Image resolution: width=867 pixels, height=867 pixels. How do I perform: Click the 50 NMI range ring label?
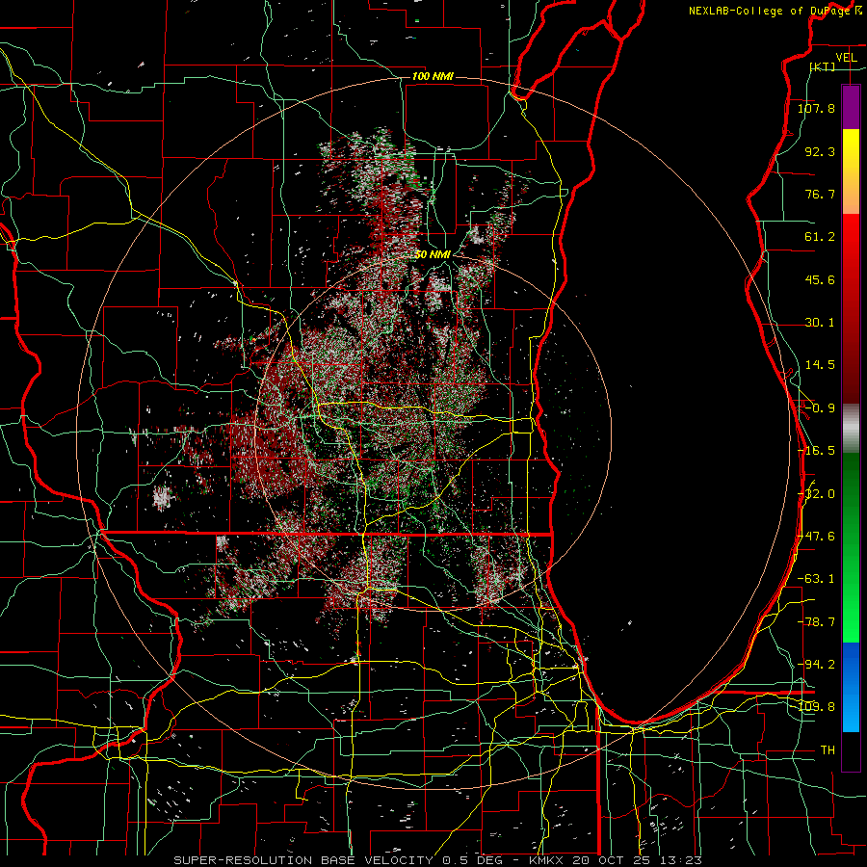tap(433, 254)
